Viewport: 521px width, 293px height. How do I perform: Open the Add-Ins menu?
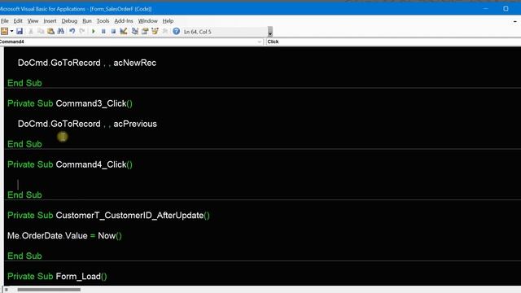click(x=124, y=20)
